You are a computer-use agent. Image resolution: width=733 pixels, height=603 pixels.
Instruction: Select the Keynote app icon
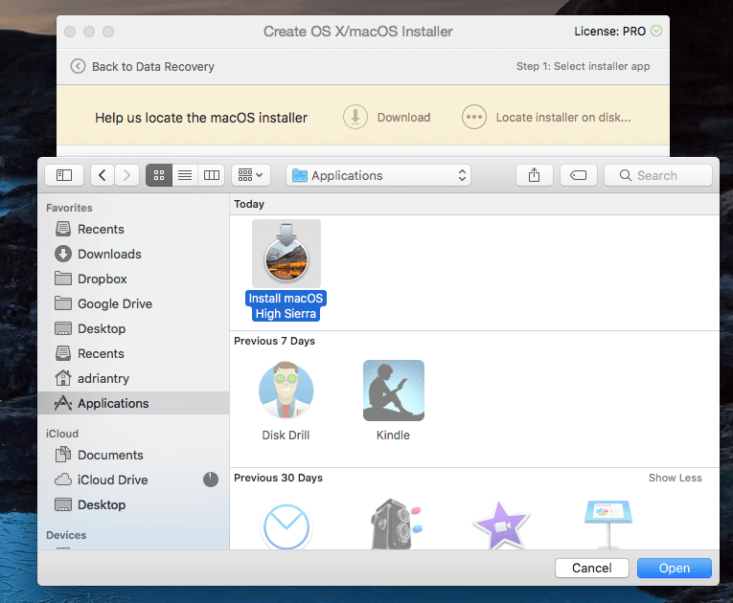pos(608,525)
